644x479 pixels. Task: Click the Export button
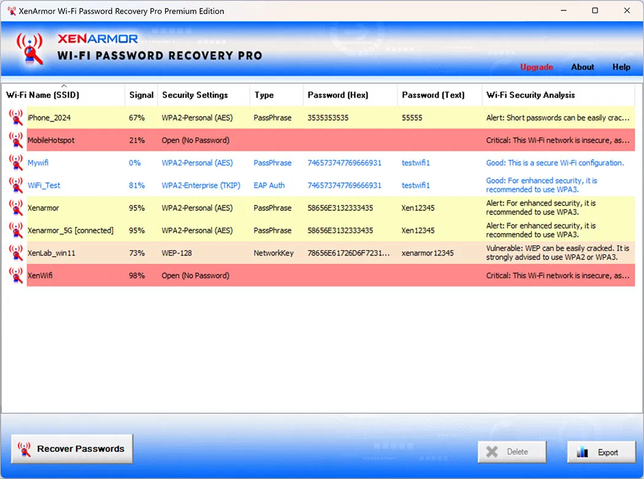tap(601, 451)
